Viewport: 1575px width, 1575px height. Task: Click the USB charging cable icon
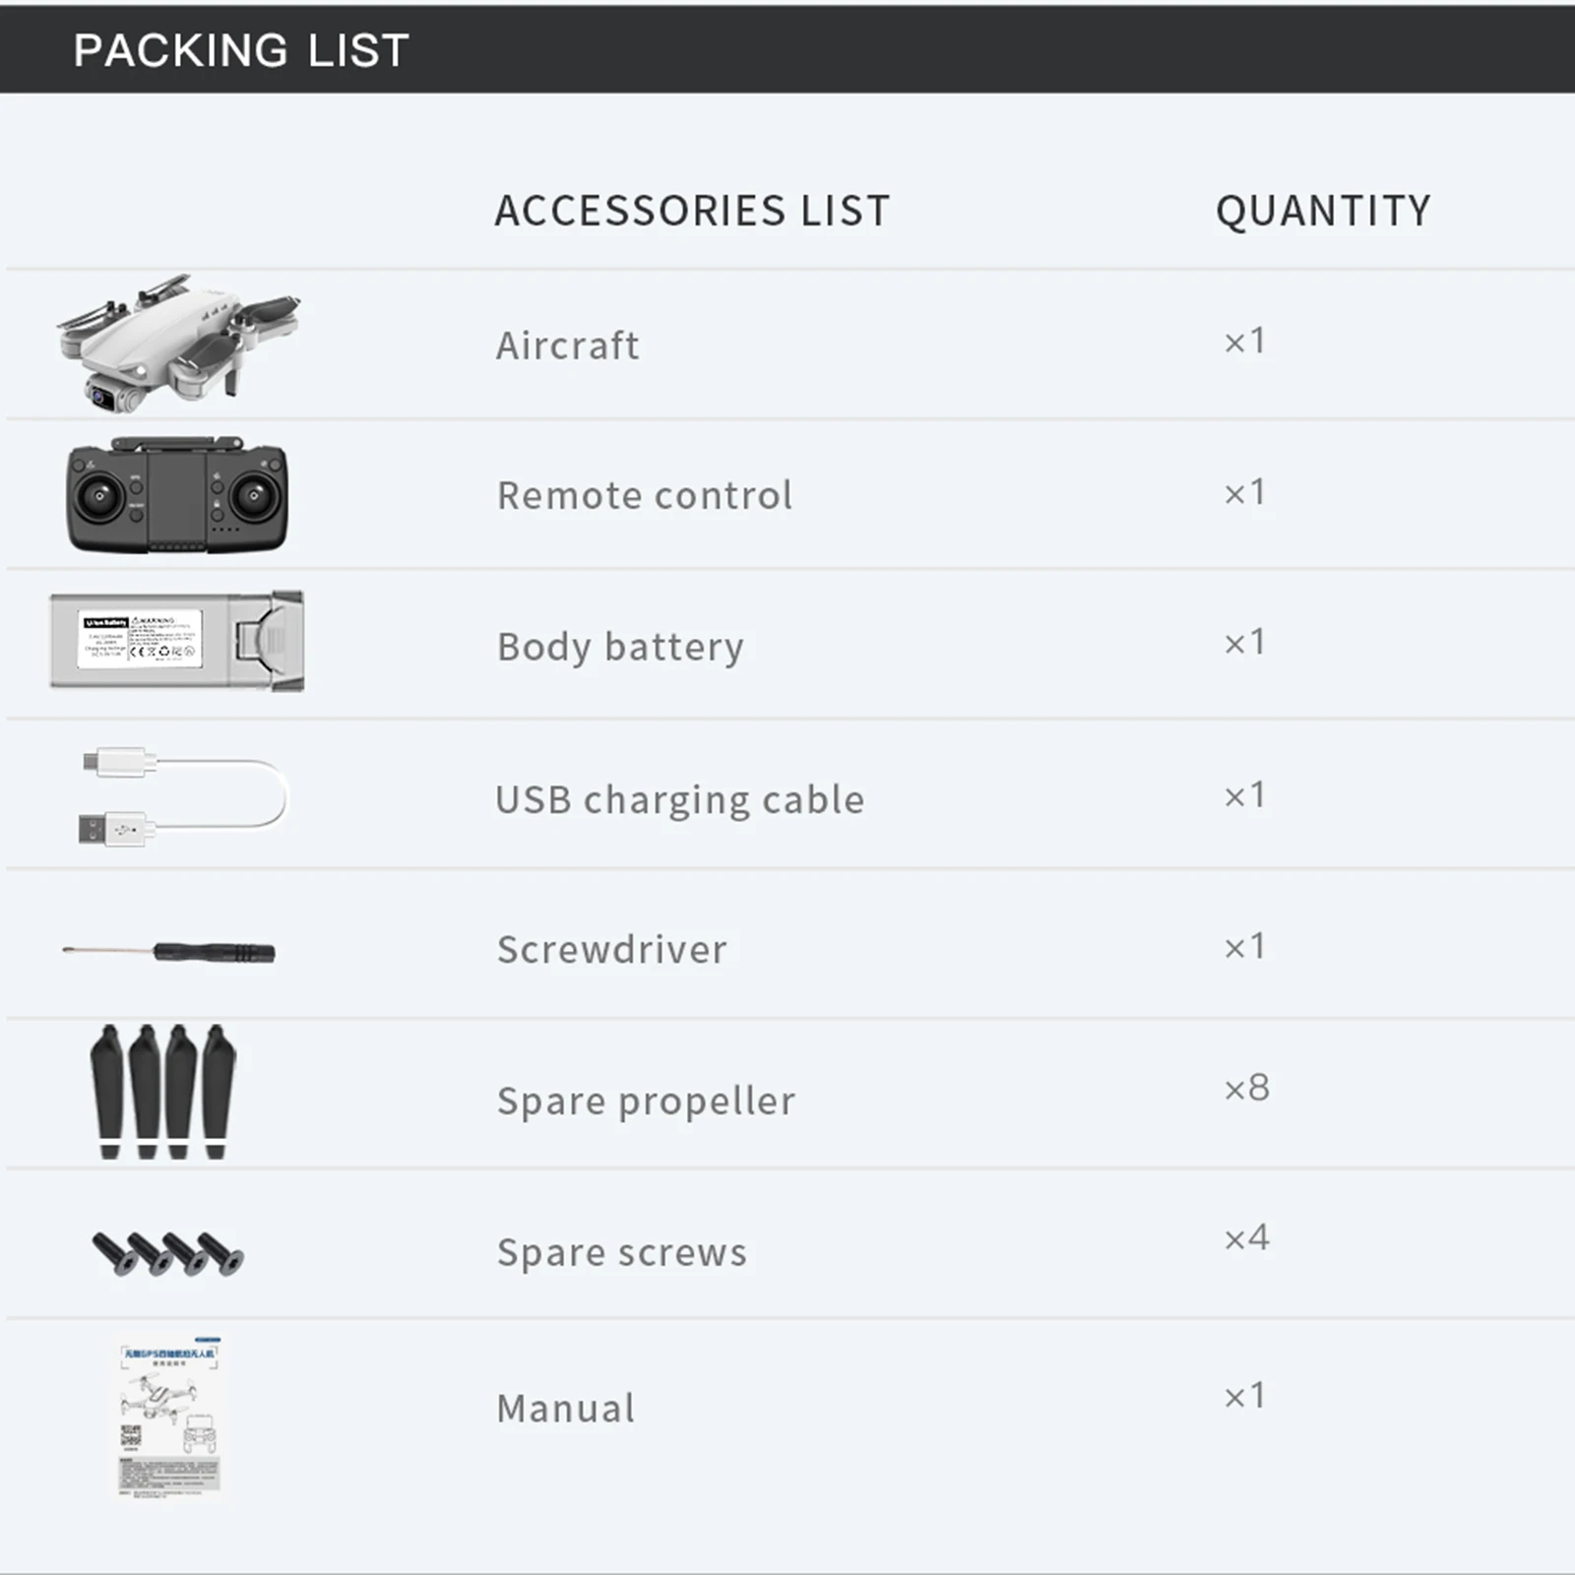[183, 797]
